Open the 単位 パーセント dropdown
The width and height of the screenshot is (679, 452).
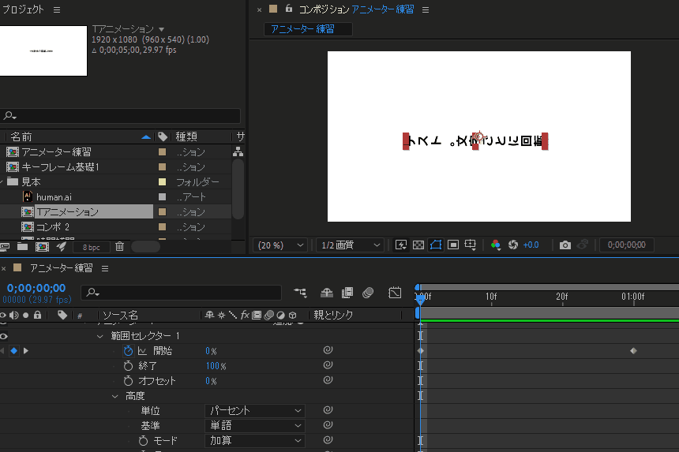coord(254,410)
